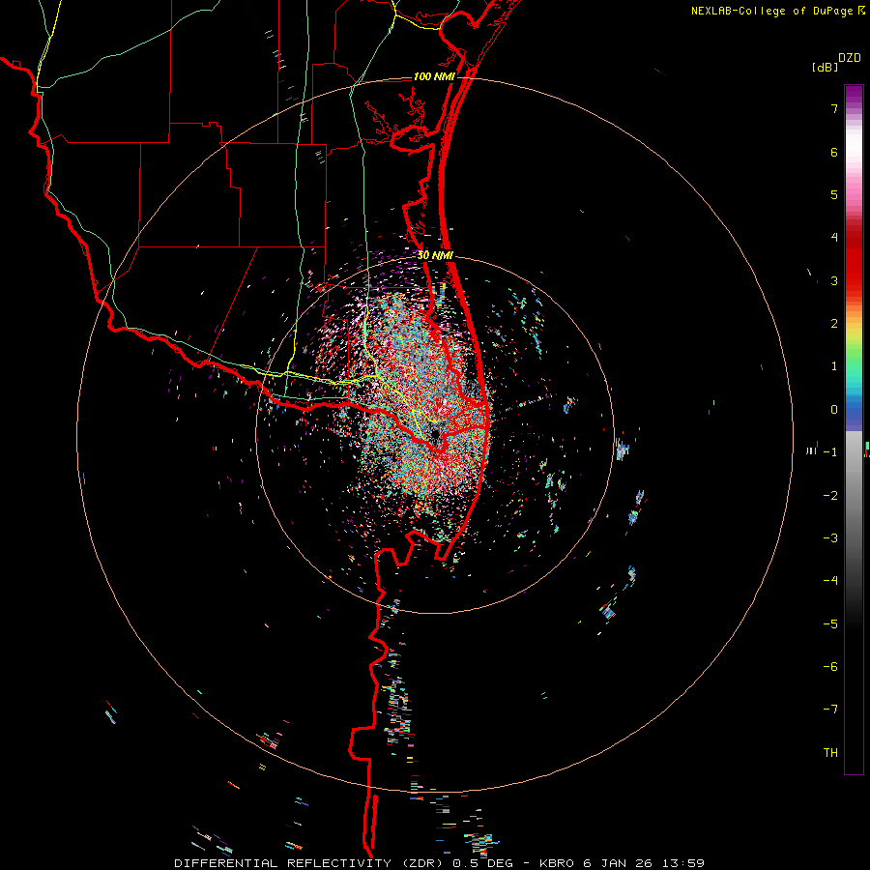Image resolution: width=870 pixels, height=870 pixels.
Task: Click the 6 value on the color scale
Action: click(834, 152)
